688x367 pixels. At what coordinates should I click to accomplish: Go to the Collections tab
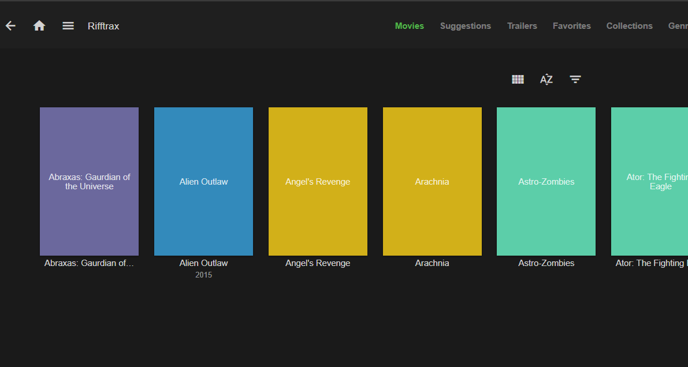pyautogui.click(x=629, y=26)
